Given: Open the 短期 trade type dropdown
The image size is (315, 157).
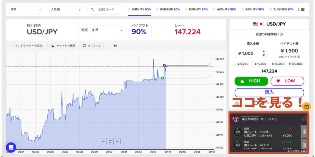Looking at the screenshot, I should [x=26, y=10].
